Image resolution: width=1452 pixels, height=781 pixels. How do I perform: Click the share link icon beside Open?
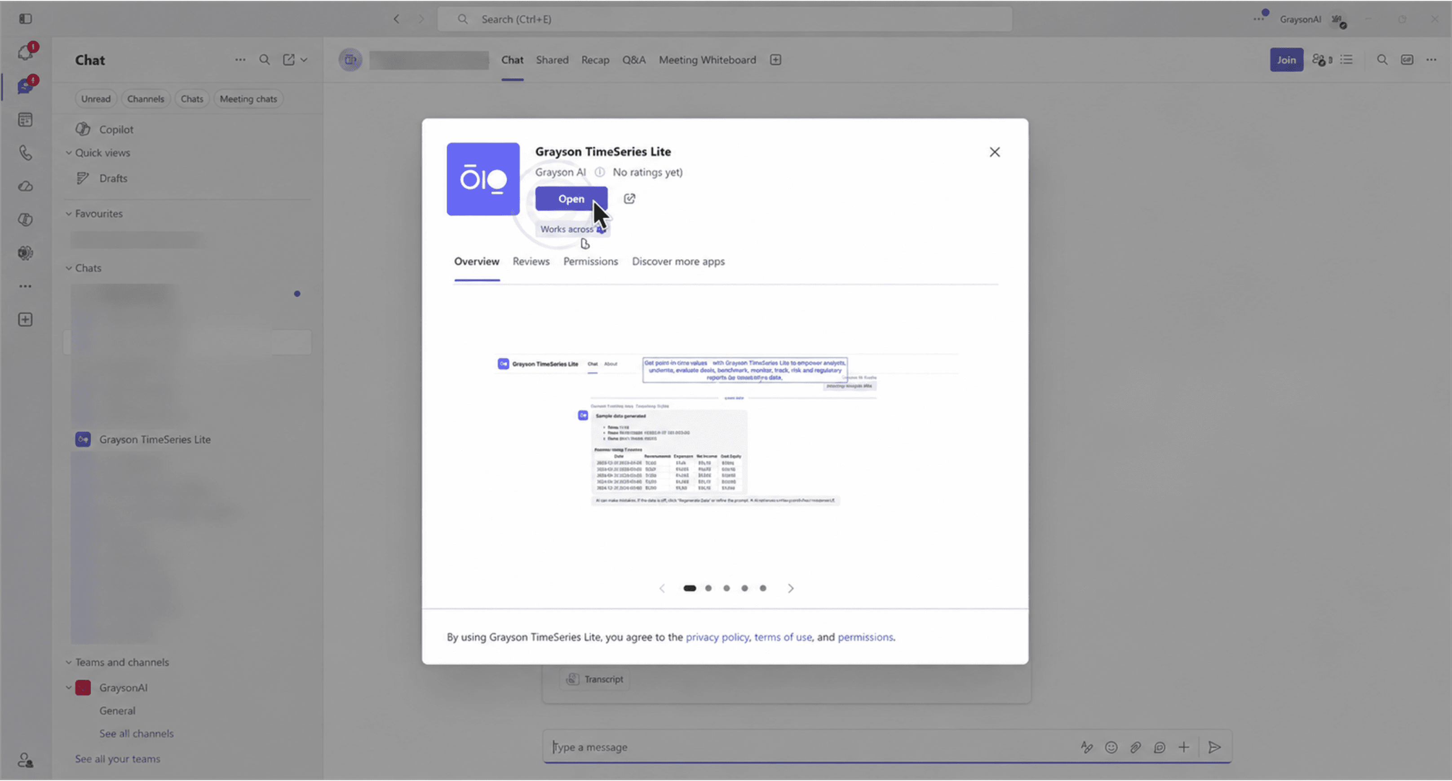(629, 199)
